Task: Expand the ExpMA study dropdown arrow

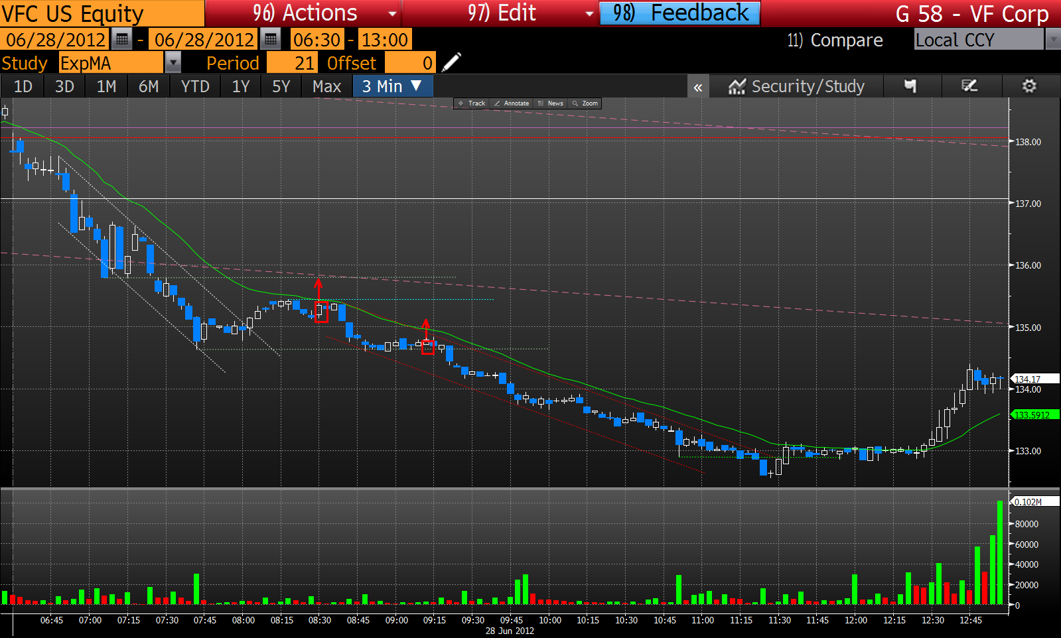Action: (173, 63)
